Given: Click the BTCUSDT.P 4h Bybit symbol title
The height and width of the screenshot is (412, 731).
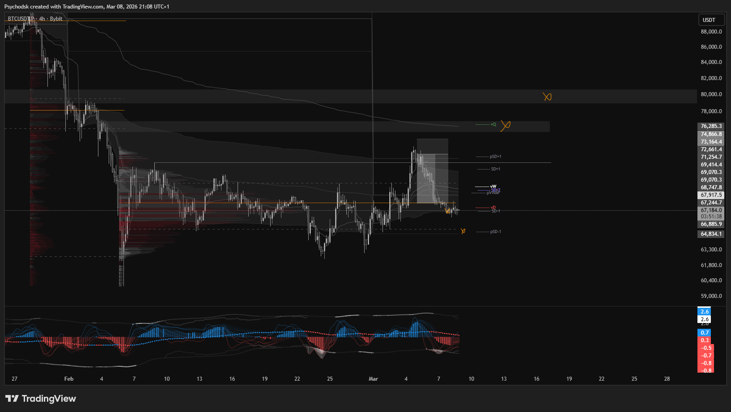Looking at the screenshot, I should coord(35,19).
